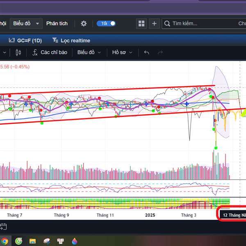The width and height of the screenshot is (246, 246).
Task: Click the 2025 time axis label
Action: [150, 215]
